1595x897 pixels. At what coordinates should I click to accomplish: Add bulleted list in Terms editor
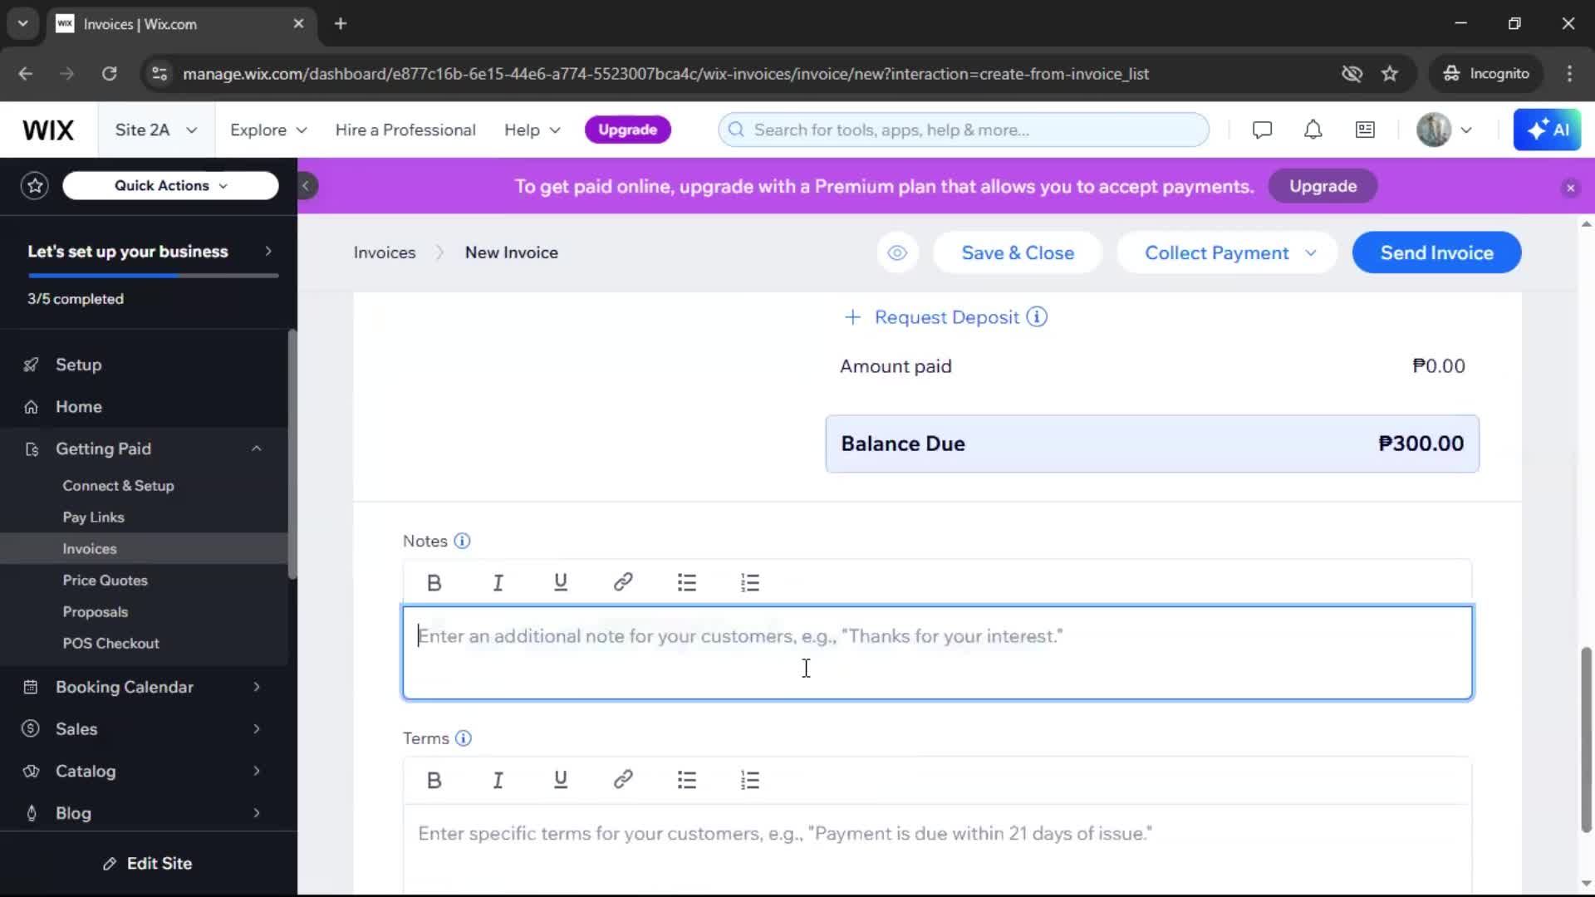(686, 781)
